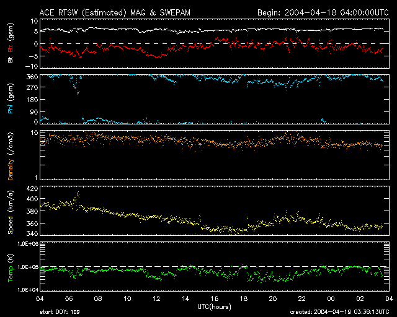
Task: Click the UTC(hours) x-axis label
Action: click(213, 306)
